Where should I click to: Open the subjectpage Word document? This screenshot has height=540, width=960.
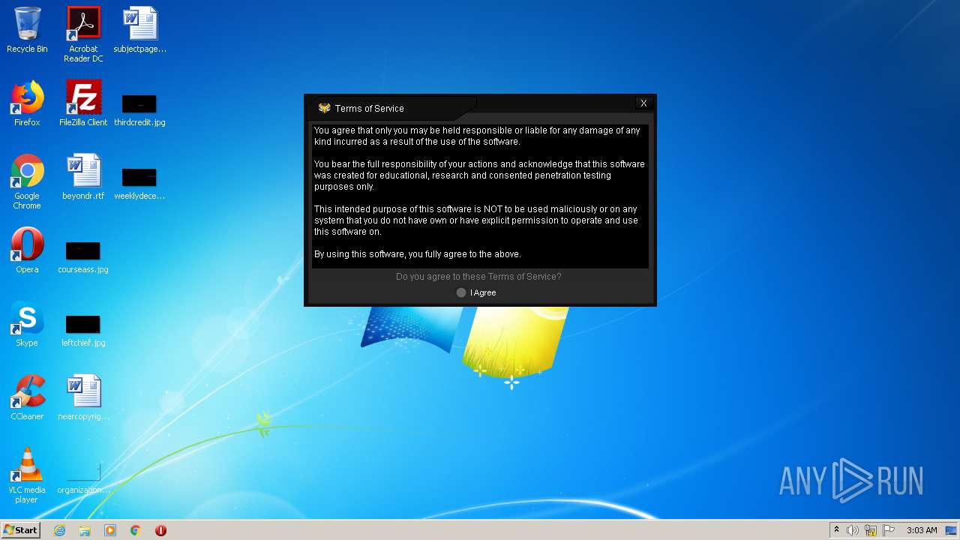pyautogui.click(x=139, y=30)
